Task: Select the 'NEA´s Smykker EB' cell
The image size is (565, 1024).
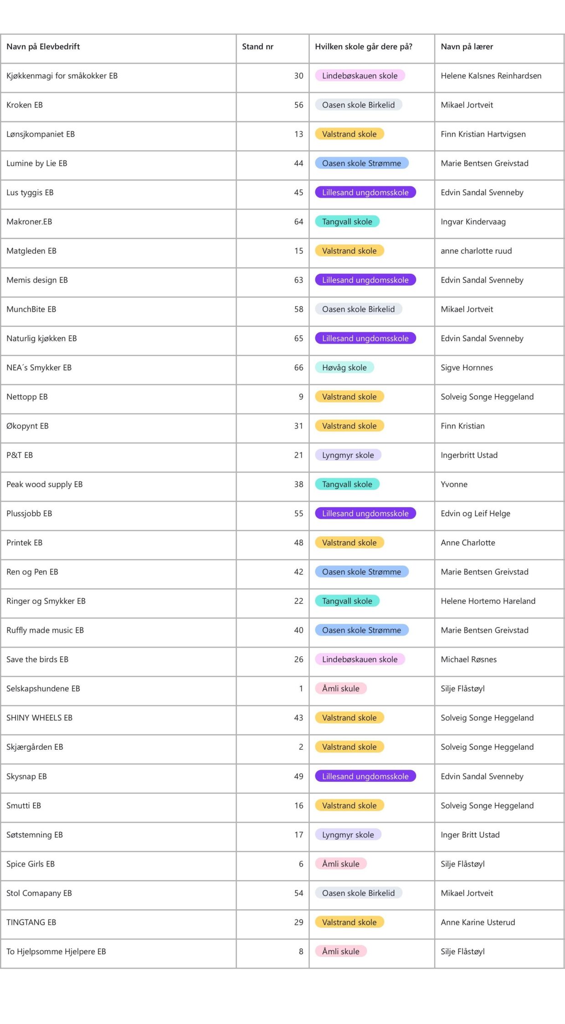Action: tap(39, 368)
